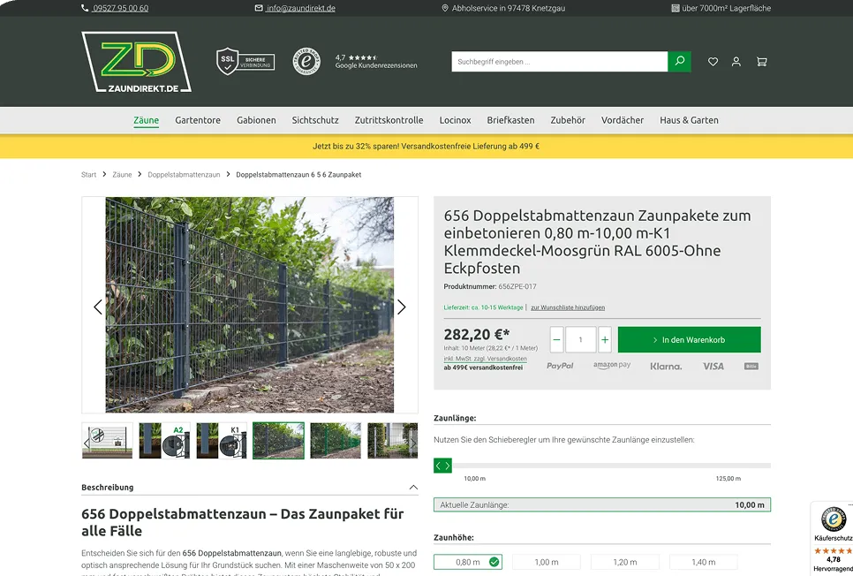Open the user account icon
Screen dimensions: 853x576
pos(736,62)
